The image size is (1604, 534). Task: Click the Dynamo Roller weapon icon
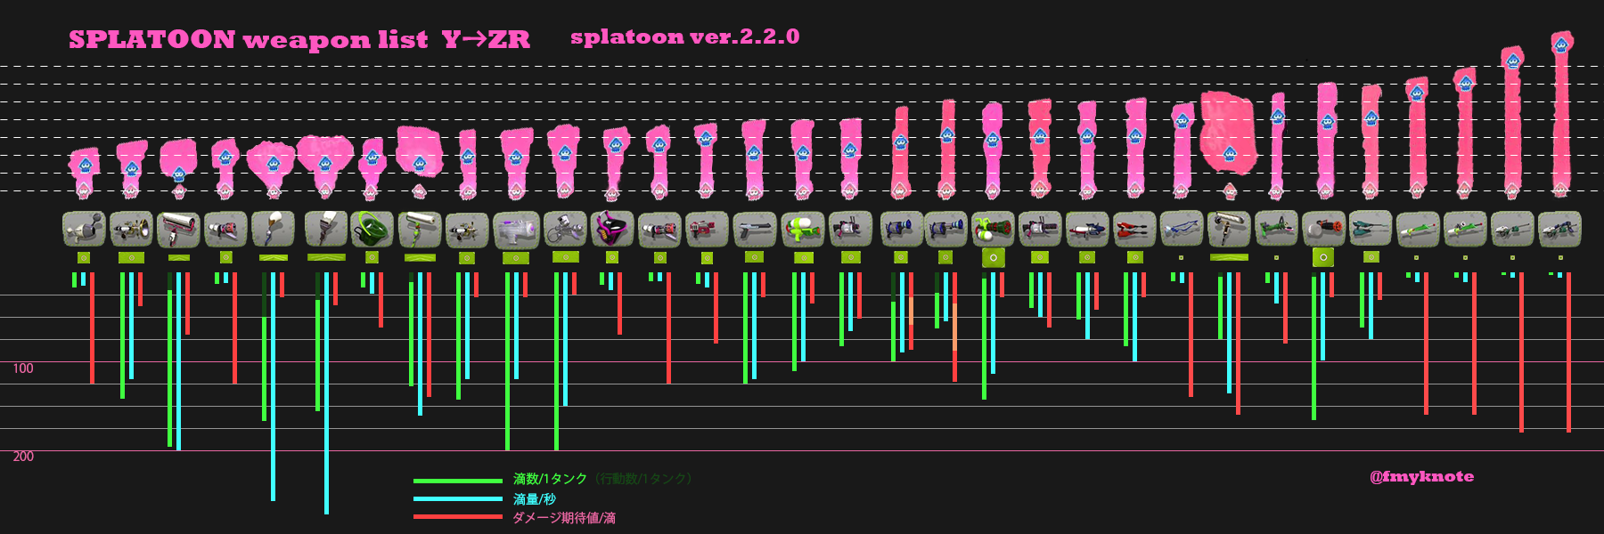[x=1229, y=229]
